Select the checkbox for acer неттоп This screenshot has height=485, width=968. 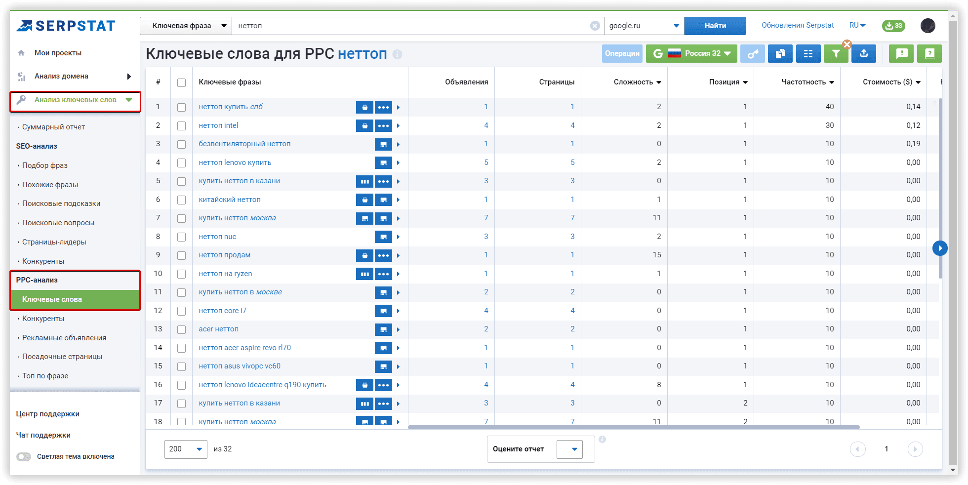click(182, 329)
